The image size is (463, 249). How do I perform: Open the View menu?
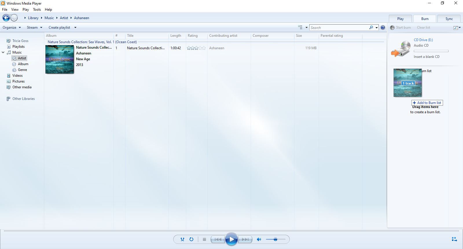click(15, 9)
